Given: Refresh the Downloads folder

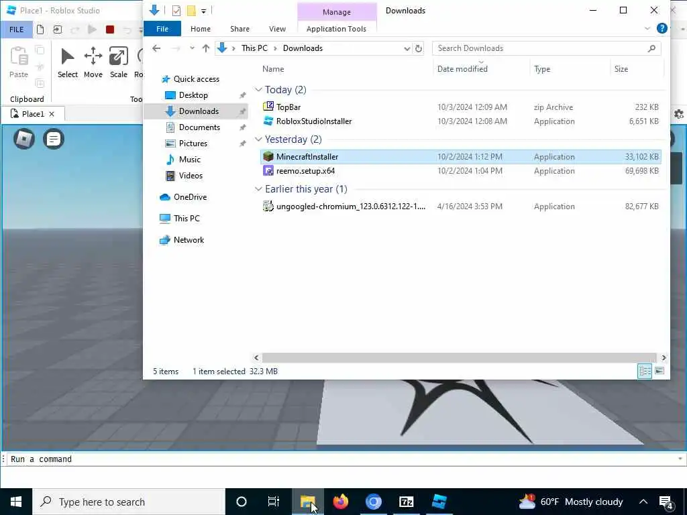Looking at the screenshot, I should pyautogui.click(x=419, y=48).
